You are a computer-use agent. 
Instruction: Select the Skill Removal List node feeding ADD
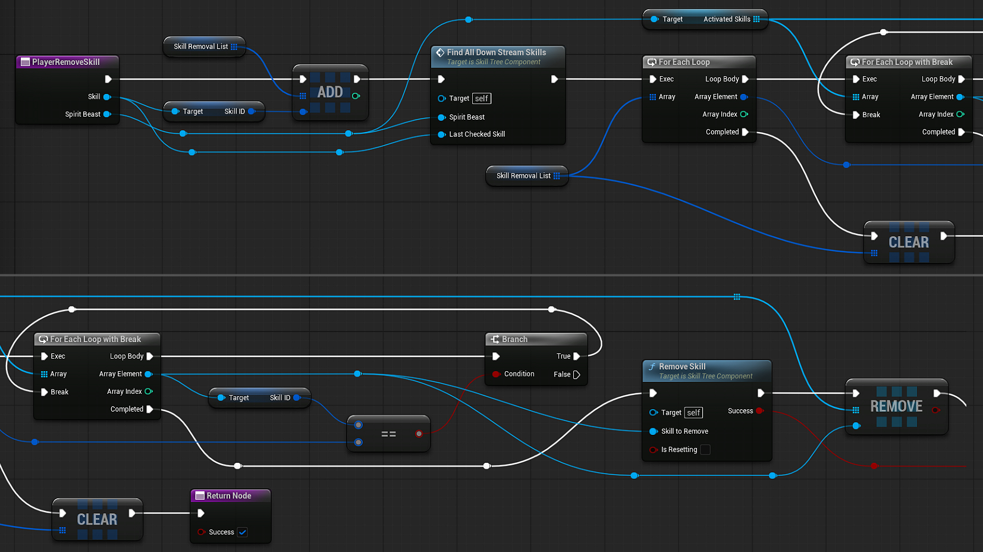(x=205, y=46)
